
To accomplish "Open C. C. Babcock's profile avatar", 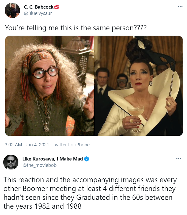I will [12, 10].
